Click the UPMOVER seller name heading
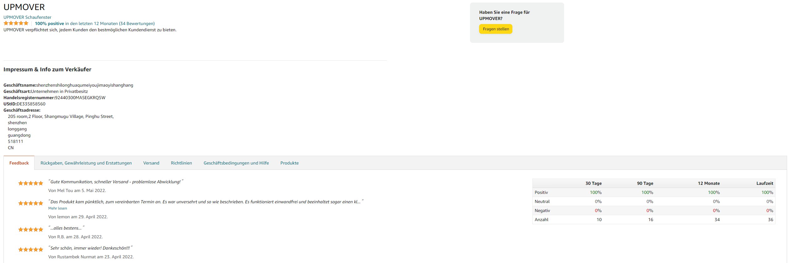788x263 pixels. [x=24, y=7]
